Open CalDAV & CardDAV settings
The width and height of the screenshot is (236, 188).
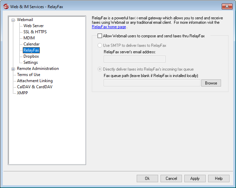tap(35, 87)
